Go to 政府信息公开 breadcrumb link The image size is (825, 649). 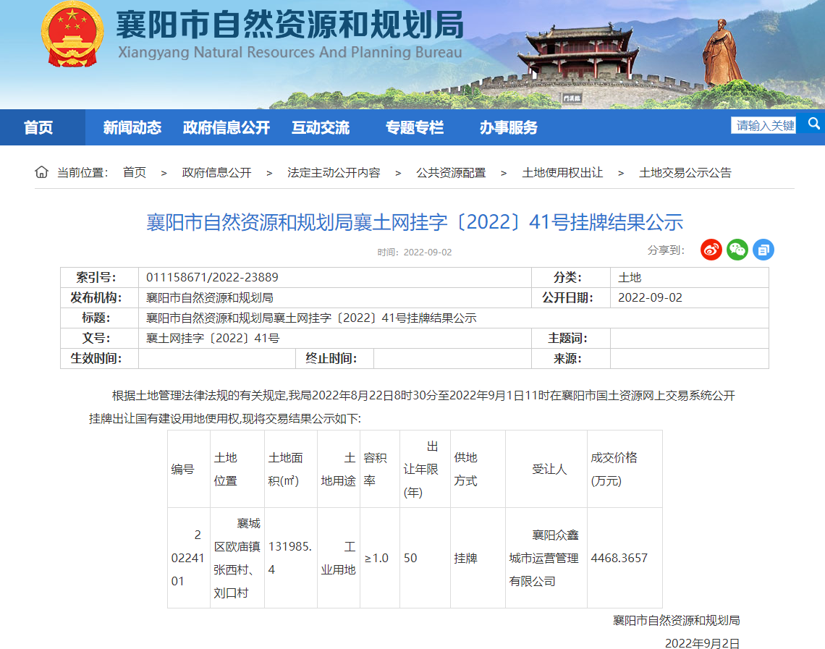216,172
